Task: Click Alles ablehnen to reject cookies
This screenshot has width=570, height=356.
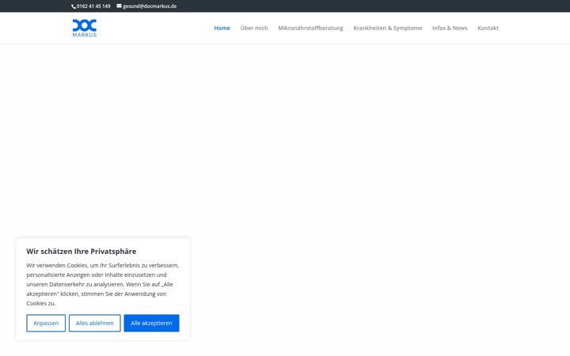Action: (94, 323)
